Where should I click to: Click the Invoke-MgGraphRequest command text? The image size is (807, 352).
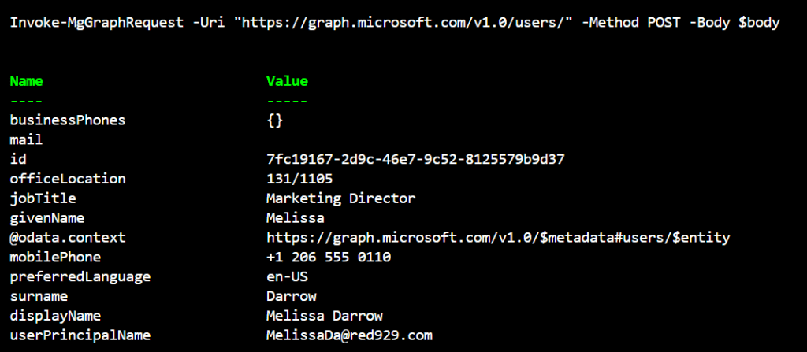[93, 24]
